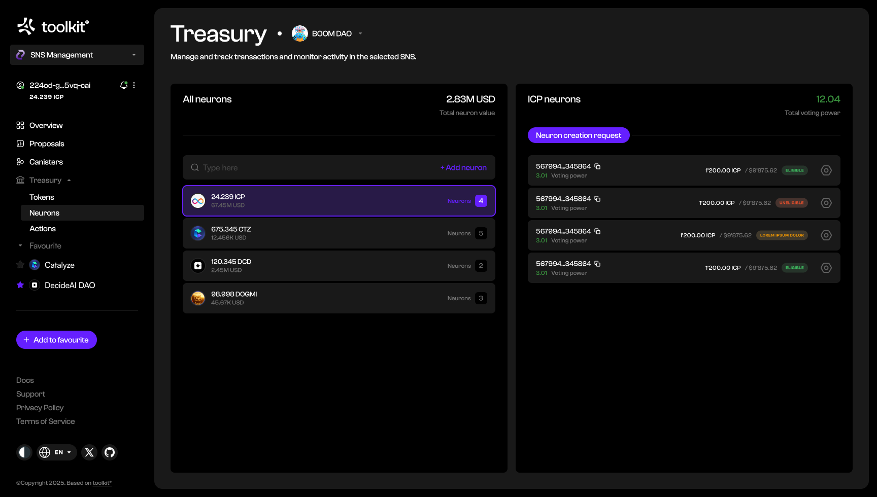
Task: Collapse the Treasury sidebar section
Action: [x=69, y=181]
